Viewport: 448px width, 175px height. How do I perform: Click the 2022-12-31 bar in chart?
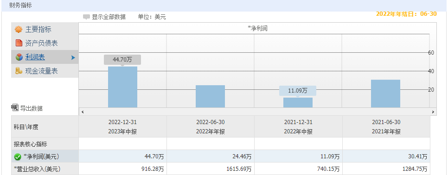tap(122, 87)
